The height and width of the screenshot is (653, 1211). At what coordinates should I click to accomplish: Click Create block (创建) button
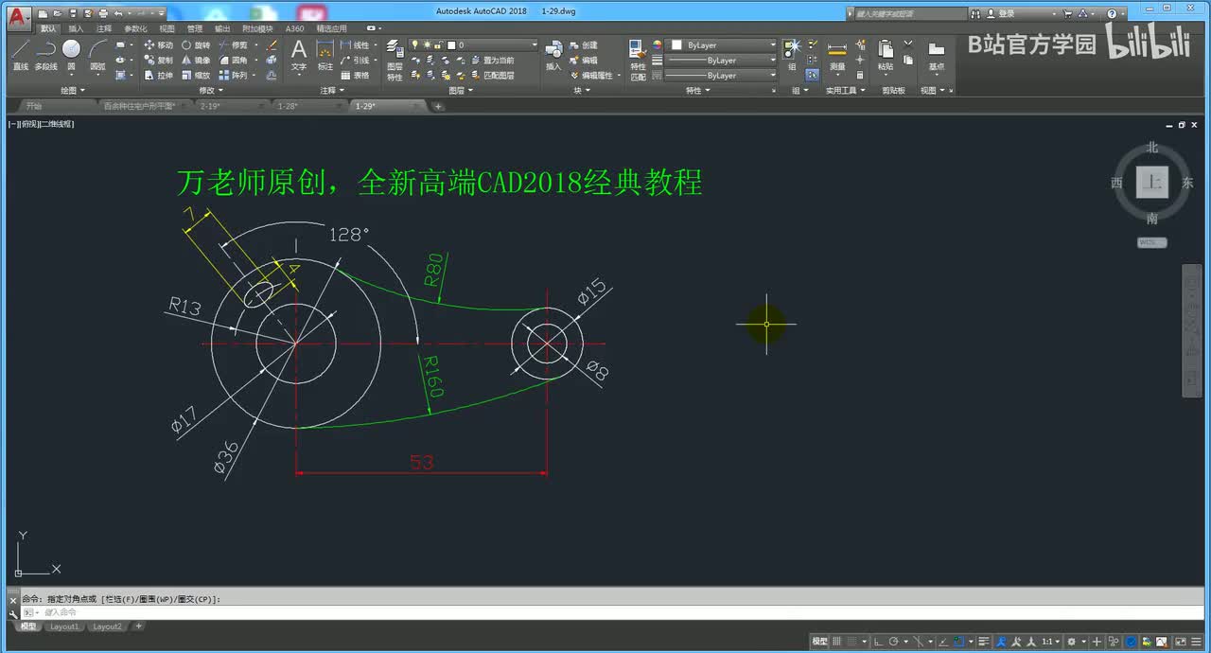(x=584, y=45)
